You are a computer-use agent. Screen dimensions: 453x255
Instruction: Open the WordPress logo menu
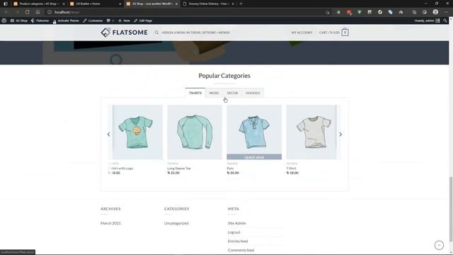pyautogui.click(x=4, y=21)
